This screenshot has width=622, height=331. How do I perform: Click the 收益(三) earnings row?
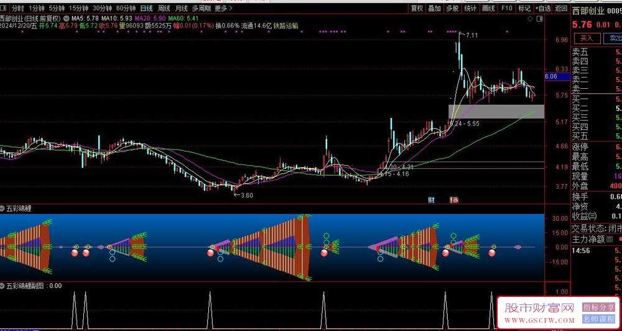(x=596, y=216)
